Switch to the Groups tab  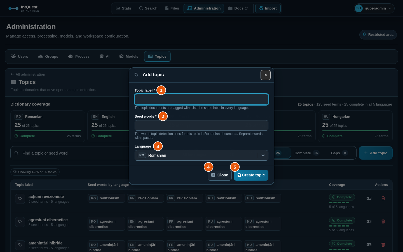[x=48, y=57]
